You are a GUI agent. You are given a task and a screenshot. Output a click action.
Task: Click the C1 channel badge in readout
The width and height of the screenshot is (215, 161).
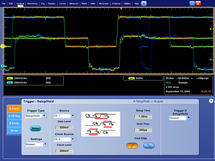9,78
